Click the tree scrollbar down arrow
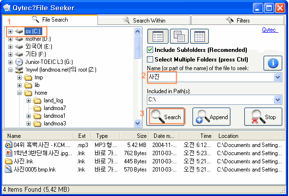 point(137,123)
